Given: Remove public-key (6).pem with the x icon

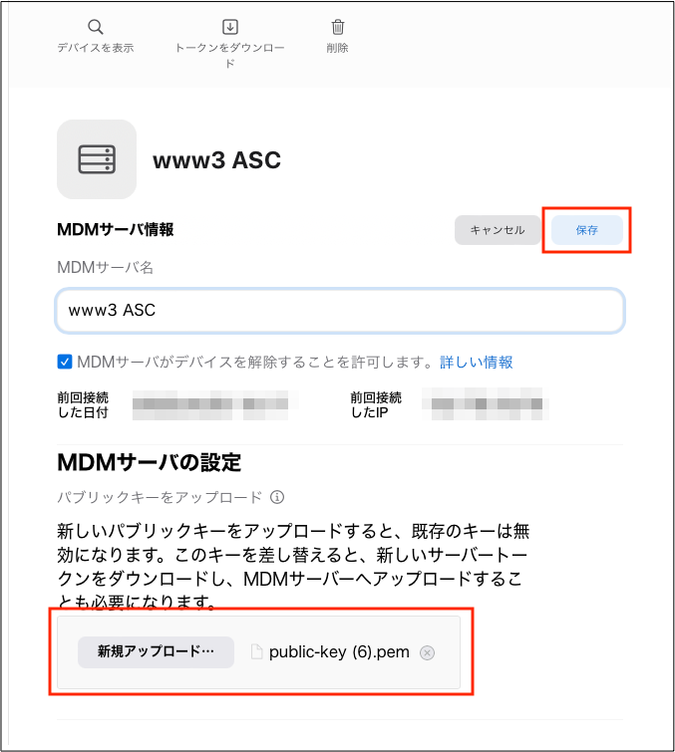Looking at the screenshot, I should (428, 652).
